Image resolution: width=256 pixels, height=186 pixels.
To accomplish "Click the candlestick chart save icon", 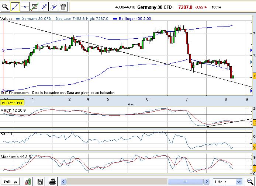I will pyautogui.click(x=28, y=182).
